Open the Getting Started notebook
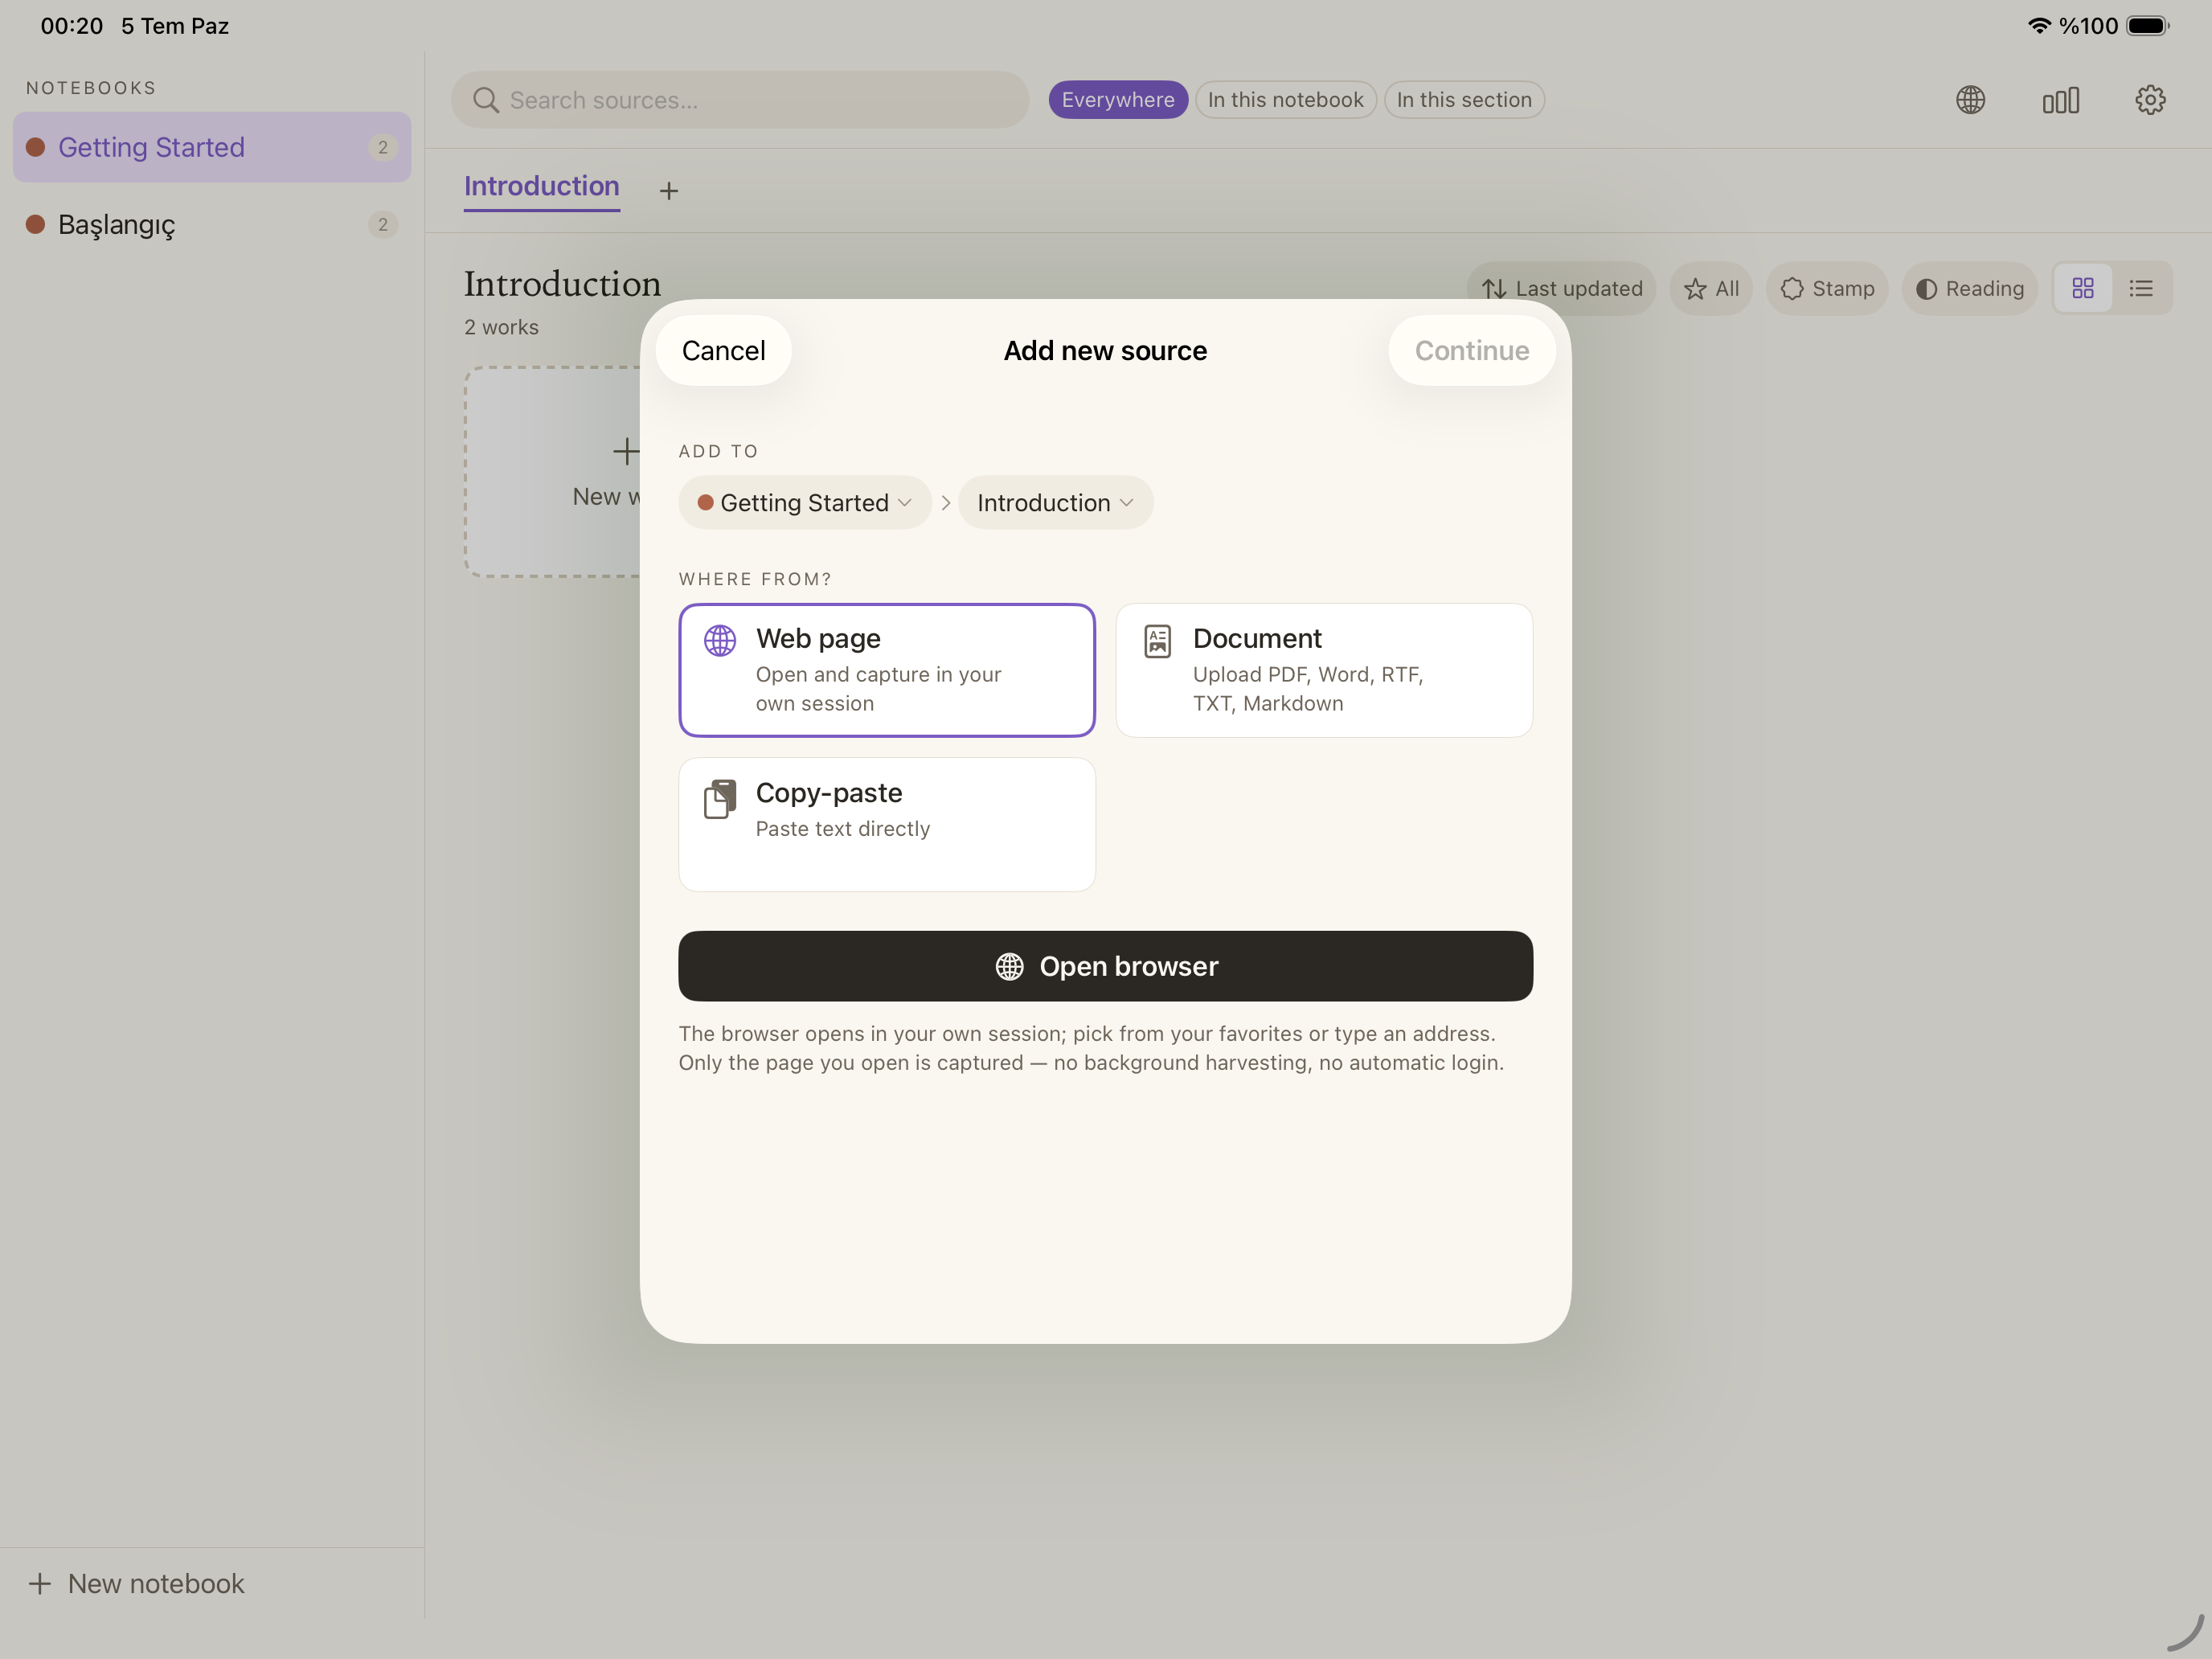Image resolution: width=2212 pixels, height=1659 pixels. [x=212, y=147]
